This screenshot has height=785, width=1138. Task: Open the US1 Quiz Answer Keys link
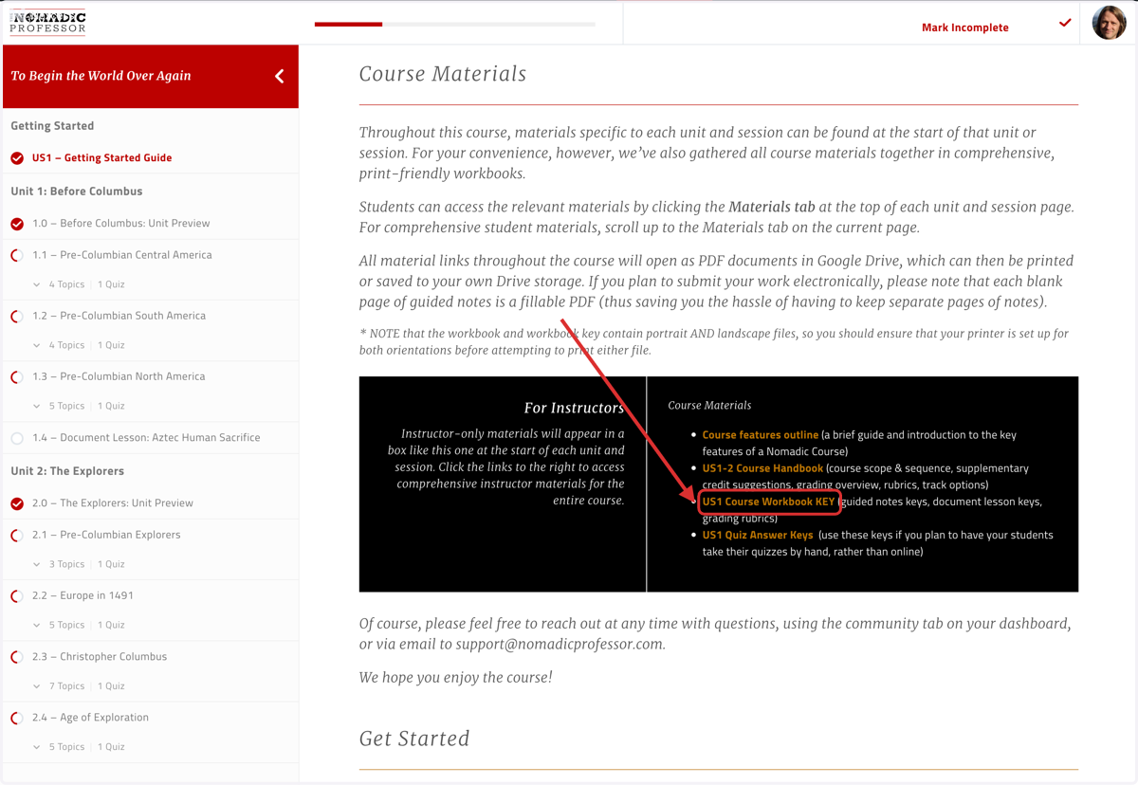[758, 535]
